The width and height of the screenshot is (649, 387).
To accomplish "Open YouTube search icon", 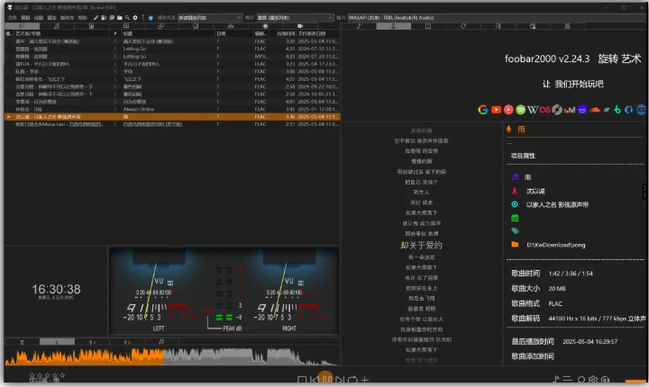I will 496,110.
